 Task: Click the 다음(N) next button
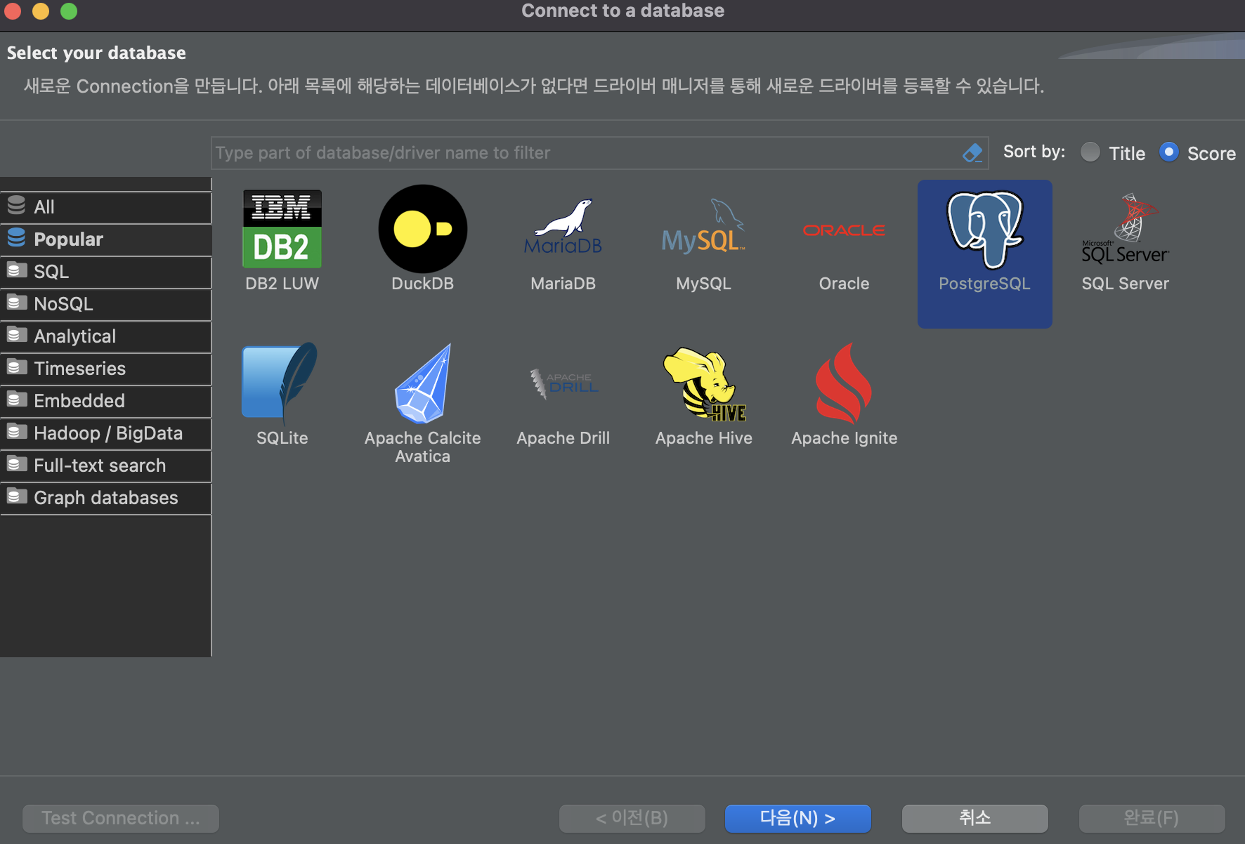[x=798, y=819]
